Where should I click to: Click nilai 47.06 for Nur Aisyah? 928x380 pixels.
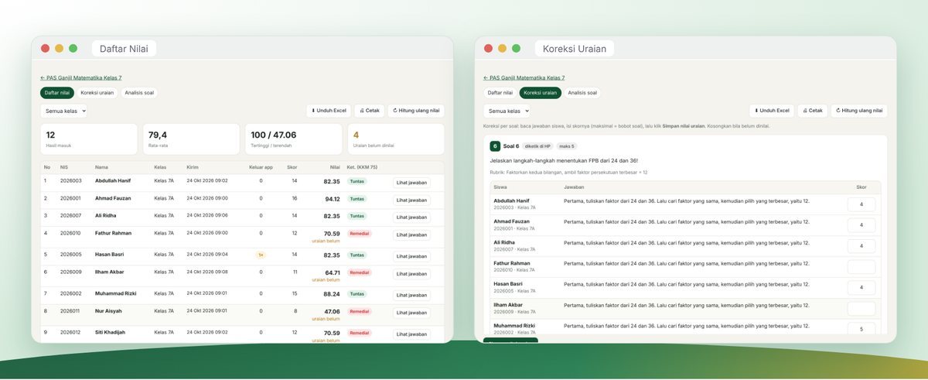point(332,311)
